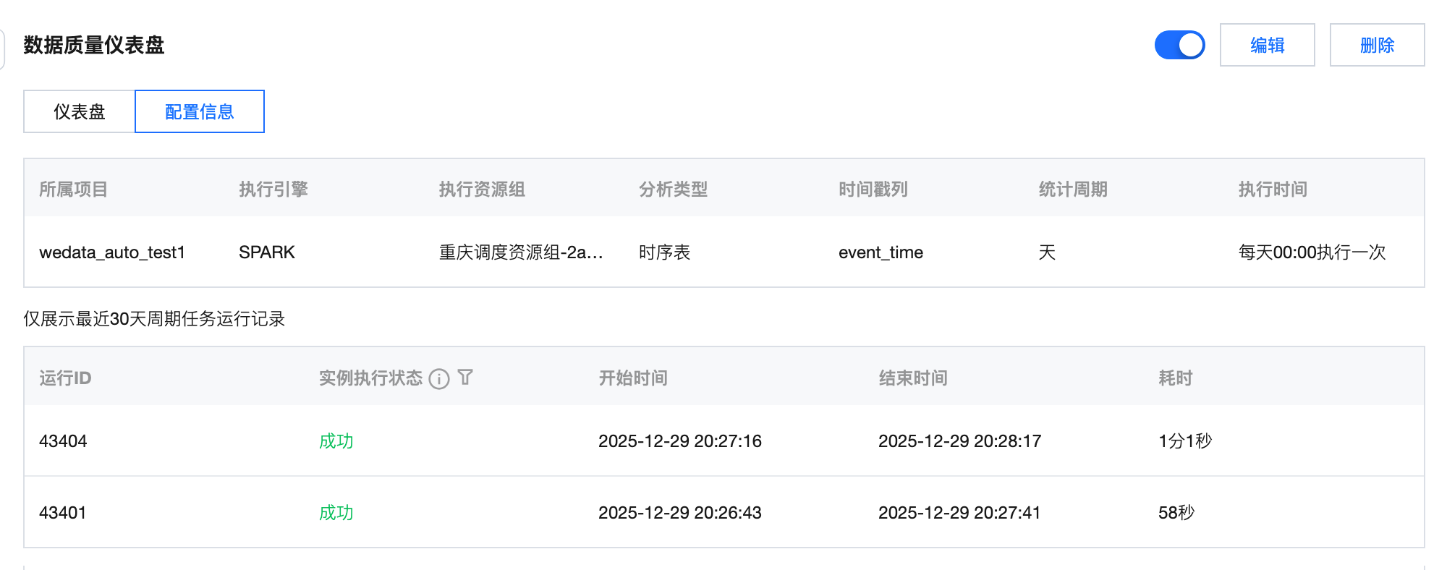Open the filter icon for 实例执行状态
Viewport: 1447px width, 570px height.
(x=465, y=377)
